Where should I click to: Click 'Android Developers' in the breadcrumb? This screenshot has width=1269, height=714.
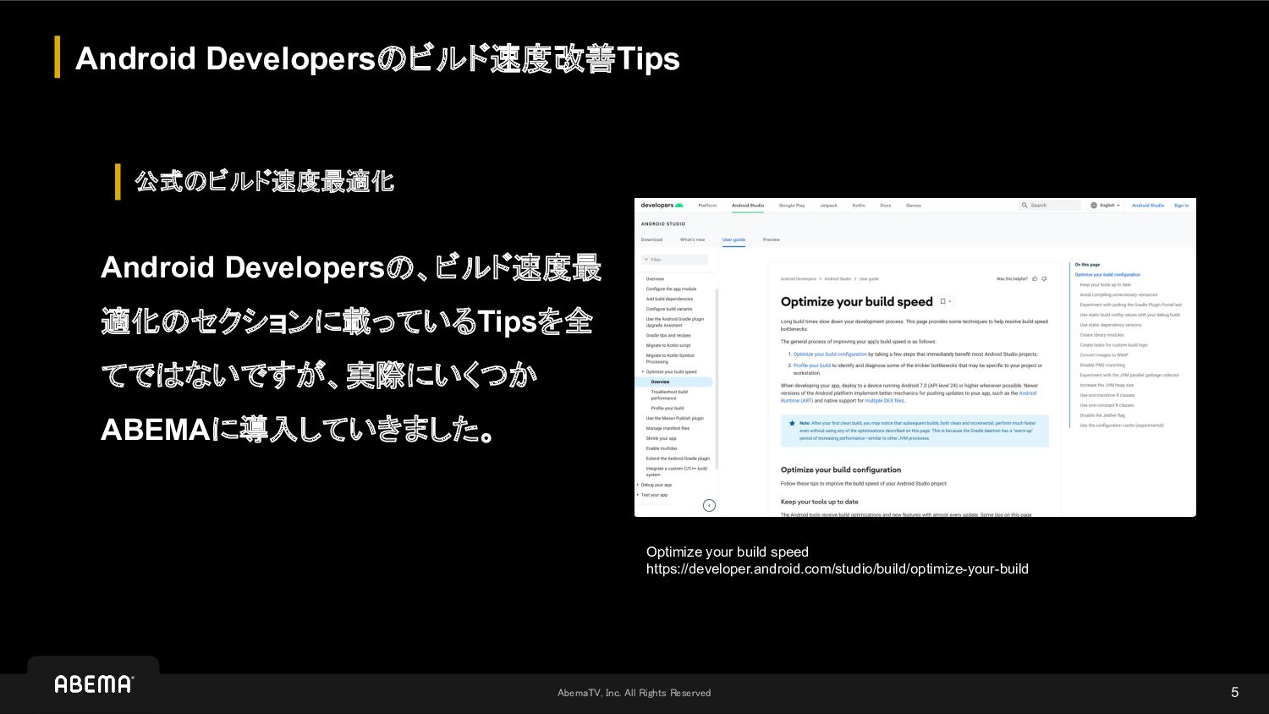point(799,278)
